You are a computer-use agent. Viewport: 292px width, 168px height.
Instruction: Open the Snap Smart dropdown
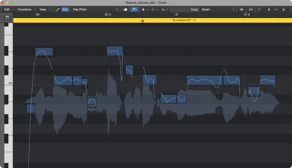click(x=218, y=10)
